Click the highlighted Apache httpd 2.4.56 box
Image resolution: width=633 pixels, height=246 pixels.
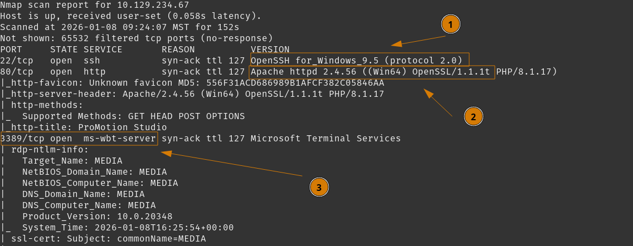(371, 72)
